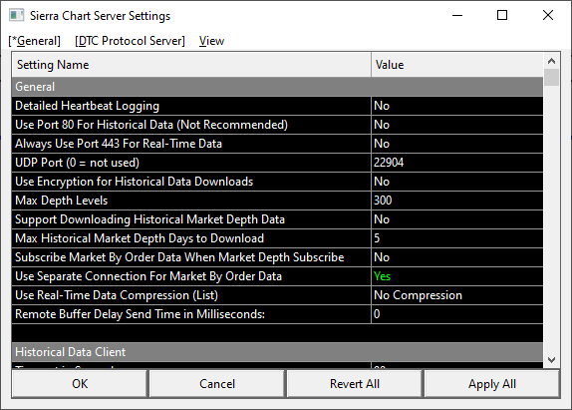Select the UDP Port (0 = not used) name
This screenshot has width=572, height=410.
click(191, 163)
